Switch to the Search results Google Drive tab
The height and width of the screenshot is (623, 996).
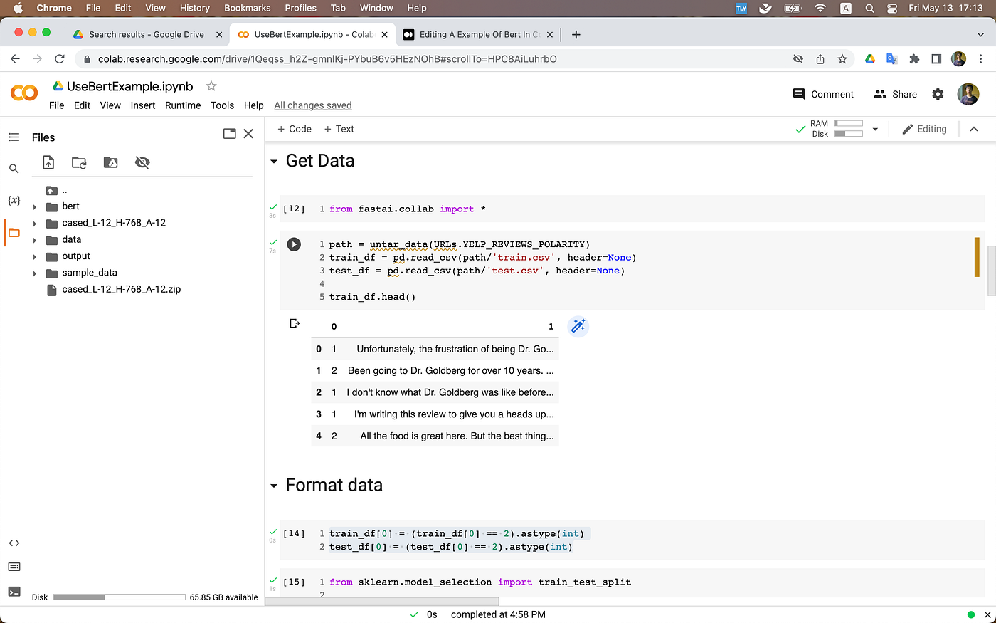[147, 33]
